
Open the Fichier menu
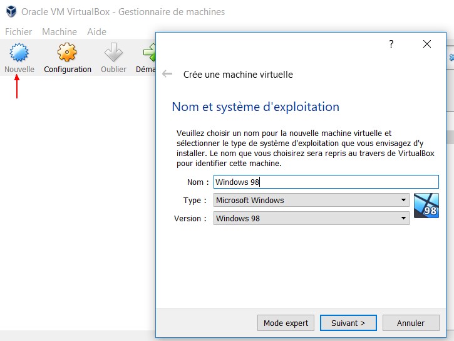coord(18,31)
